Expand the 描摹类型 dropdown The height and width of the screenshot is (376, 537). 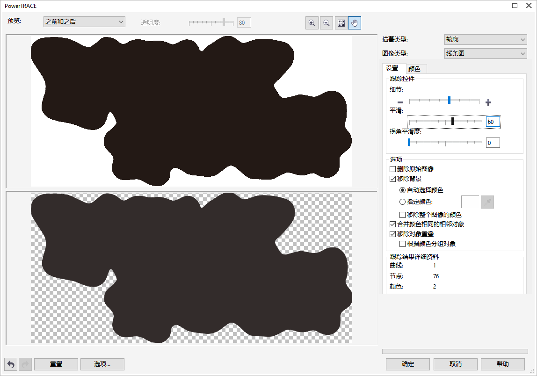click(x=486, y=40)
